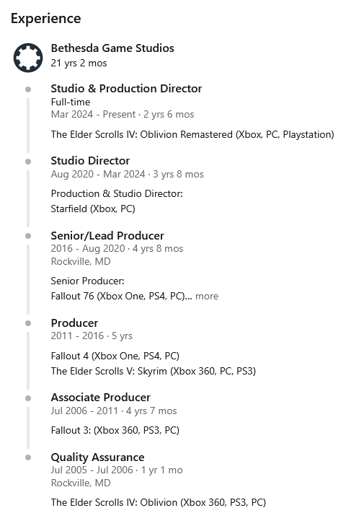Click the Associate Producer timeline bullet
This screenshot has height=526, width=364.
[28, 398]
